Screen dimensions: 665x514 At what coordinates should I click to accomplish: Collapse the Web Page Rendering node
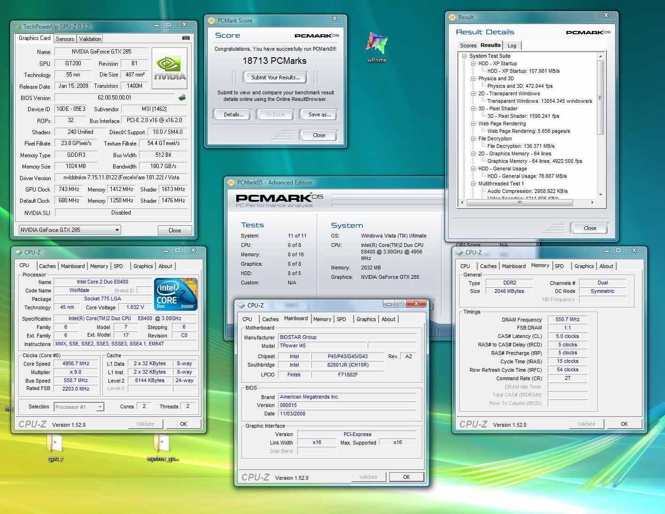tap(473, 123)
